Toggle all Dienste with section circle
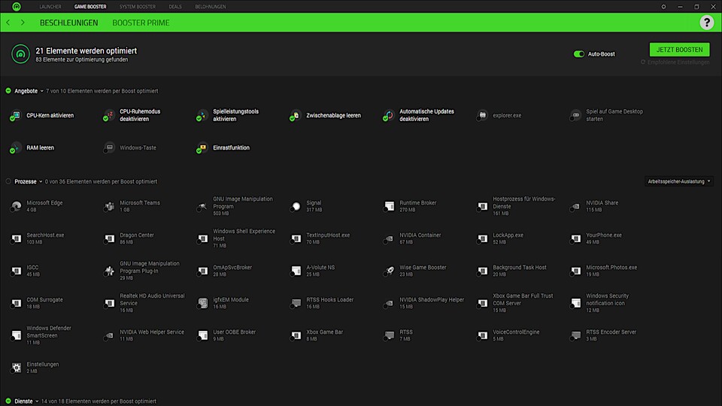 click(x=8, y=401)
